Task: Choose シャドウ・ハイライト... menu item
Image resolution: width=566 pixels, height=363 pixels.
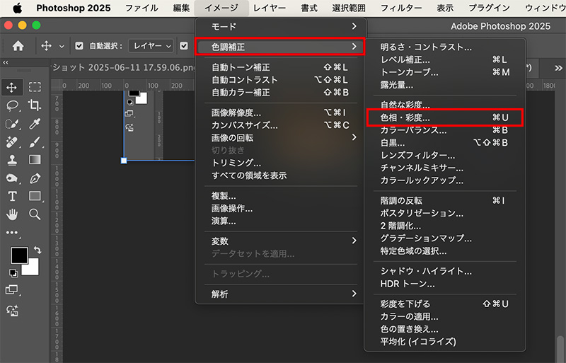Action: [445, 271]
